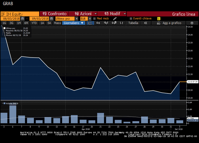Screen dimensions: 199x143
Task: Toggle the Eventi chiave checkbox
Action: pyautogui.click(x=131, y=19)
